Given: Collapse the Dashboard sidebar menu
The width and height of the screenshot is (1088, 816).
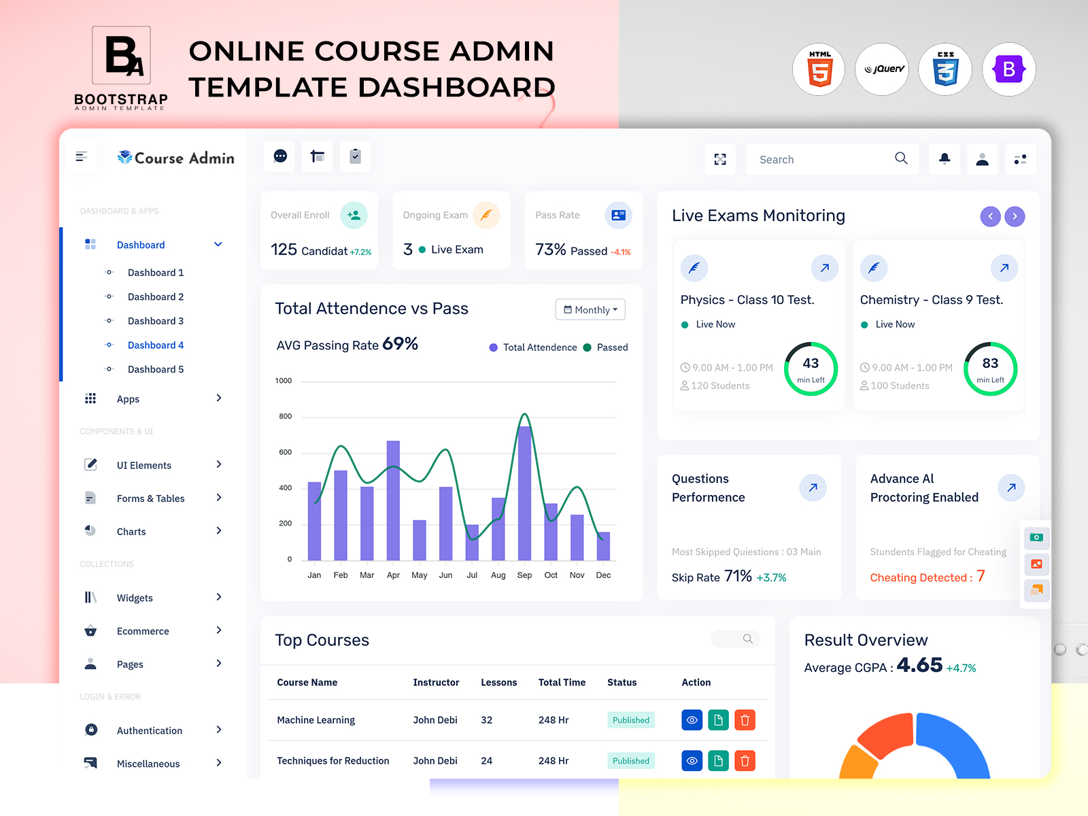Looking at the screenshot, I should coord(153,245).
